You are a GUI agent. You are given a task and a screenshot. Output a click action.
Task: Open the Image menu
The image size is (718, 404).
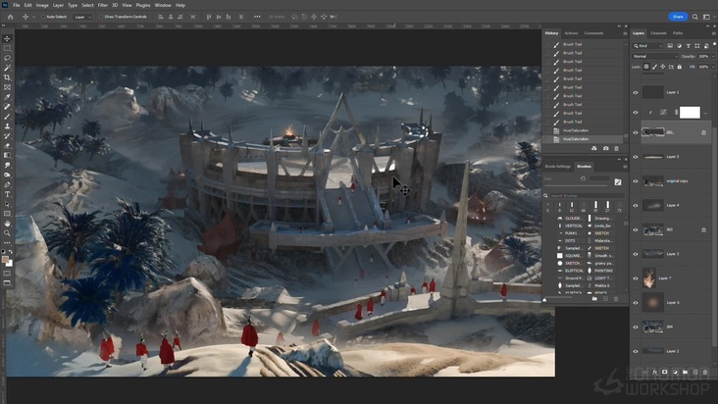point(42,5)
